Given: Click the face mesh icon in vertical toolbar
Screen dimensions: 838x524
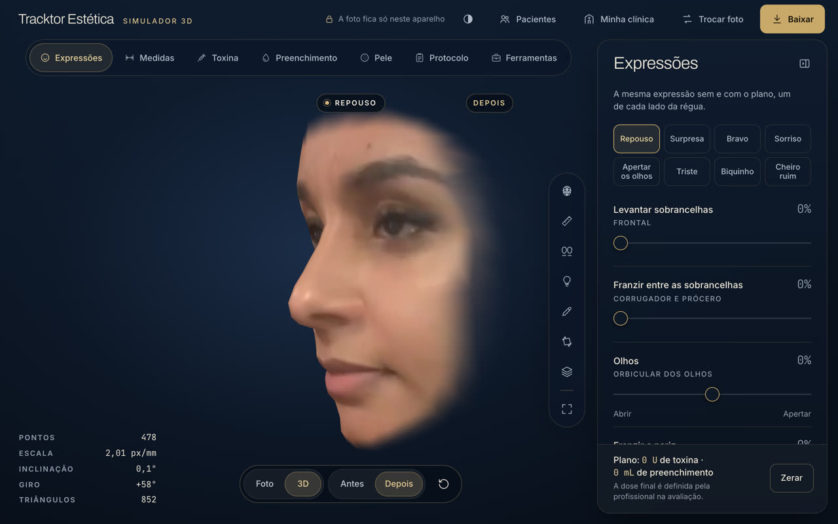Looking at the screenshot, I should point(567,191).
